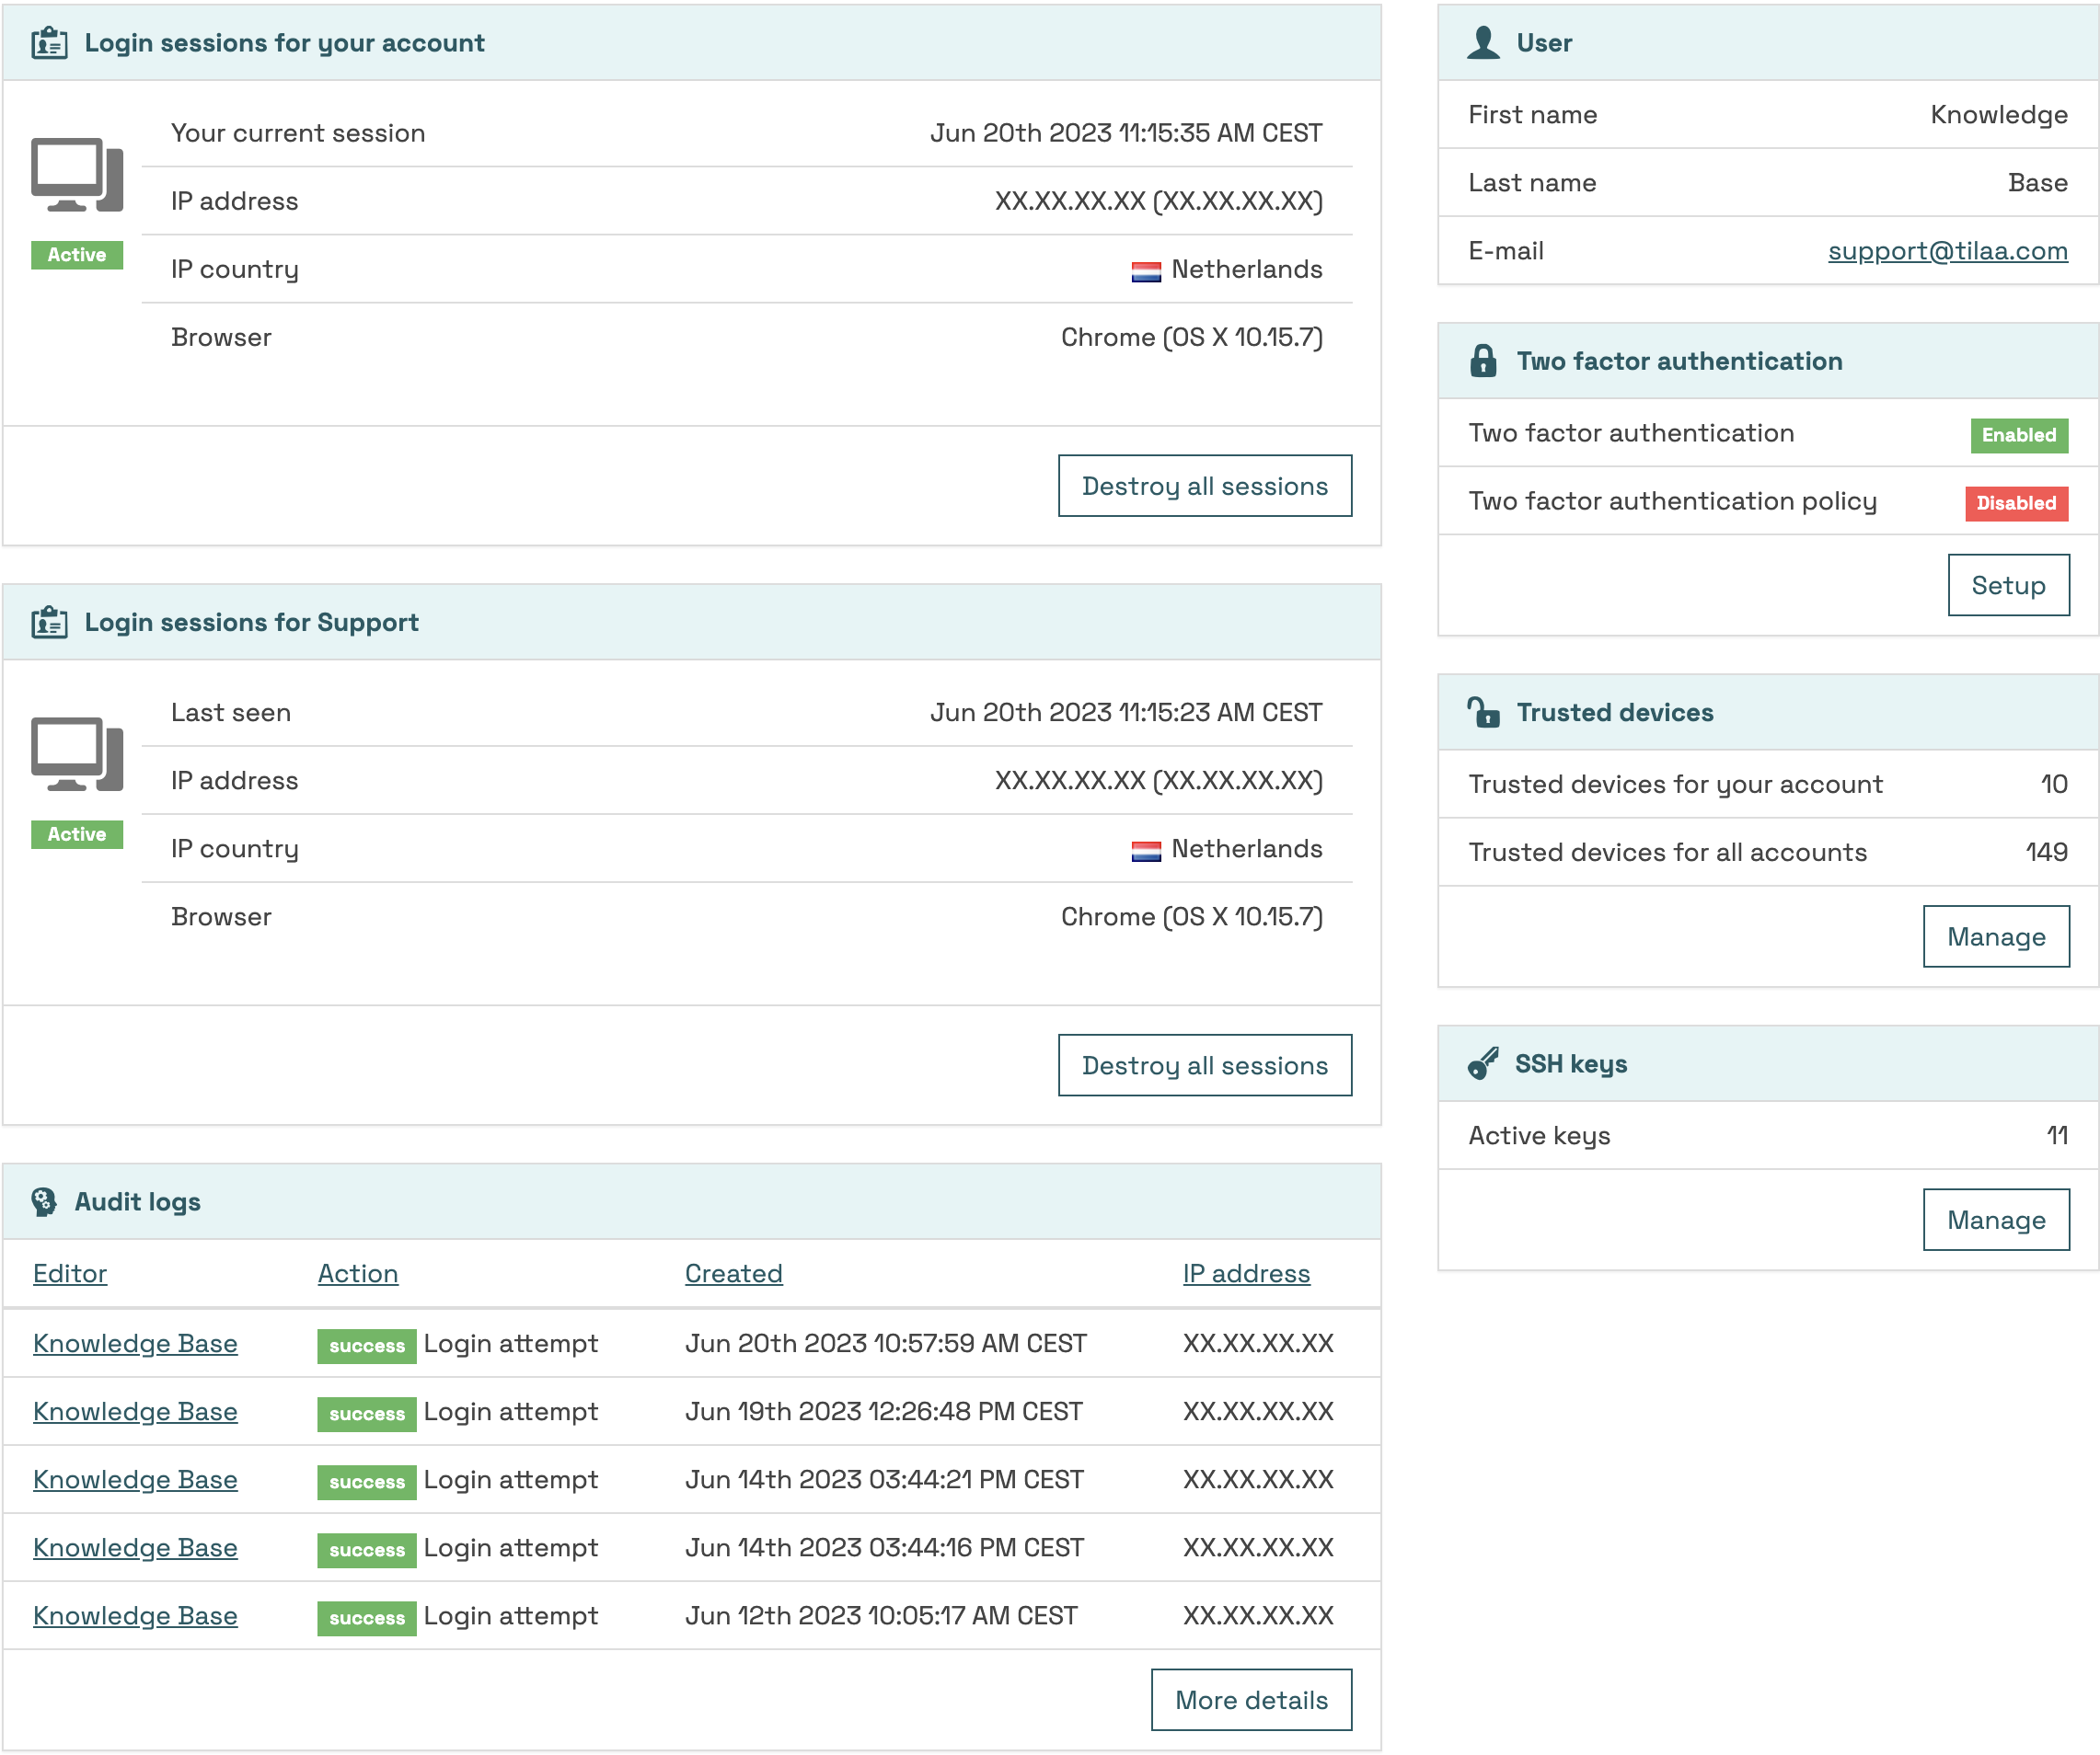Sort audit logs by Created column
Screen dimensions: 2100x1755
pyautogui.click(x=734, y=1273)
